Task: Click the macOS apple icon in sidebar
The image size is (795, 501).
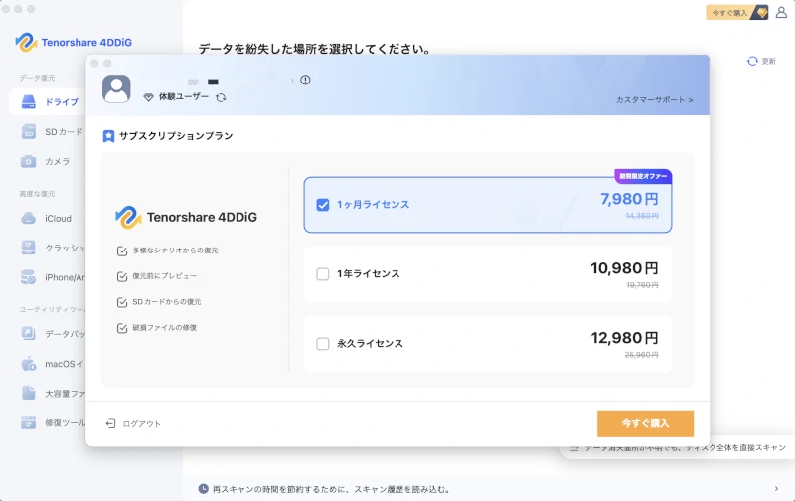Action: pyautogui.click(x=29, y=363)
